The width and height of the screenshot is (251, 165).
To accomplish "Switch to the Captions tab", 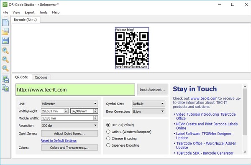I will (x=41, y=77).
